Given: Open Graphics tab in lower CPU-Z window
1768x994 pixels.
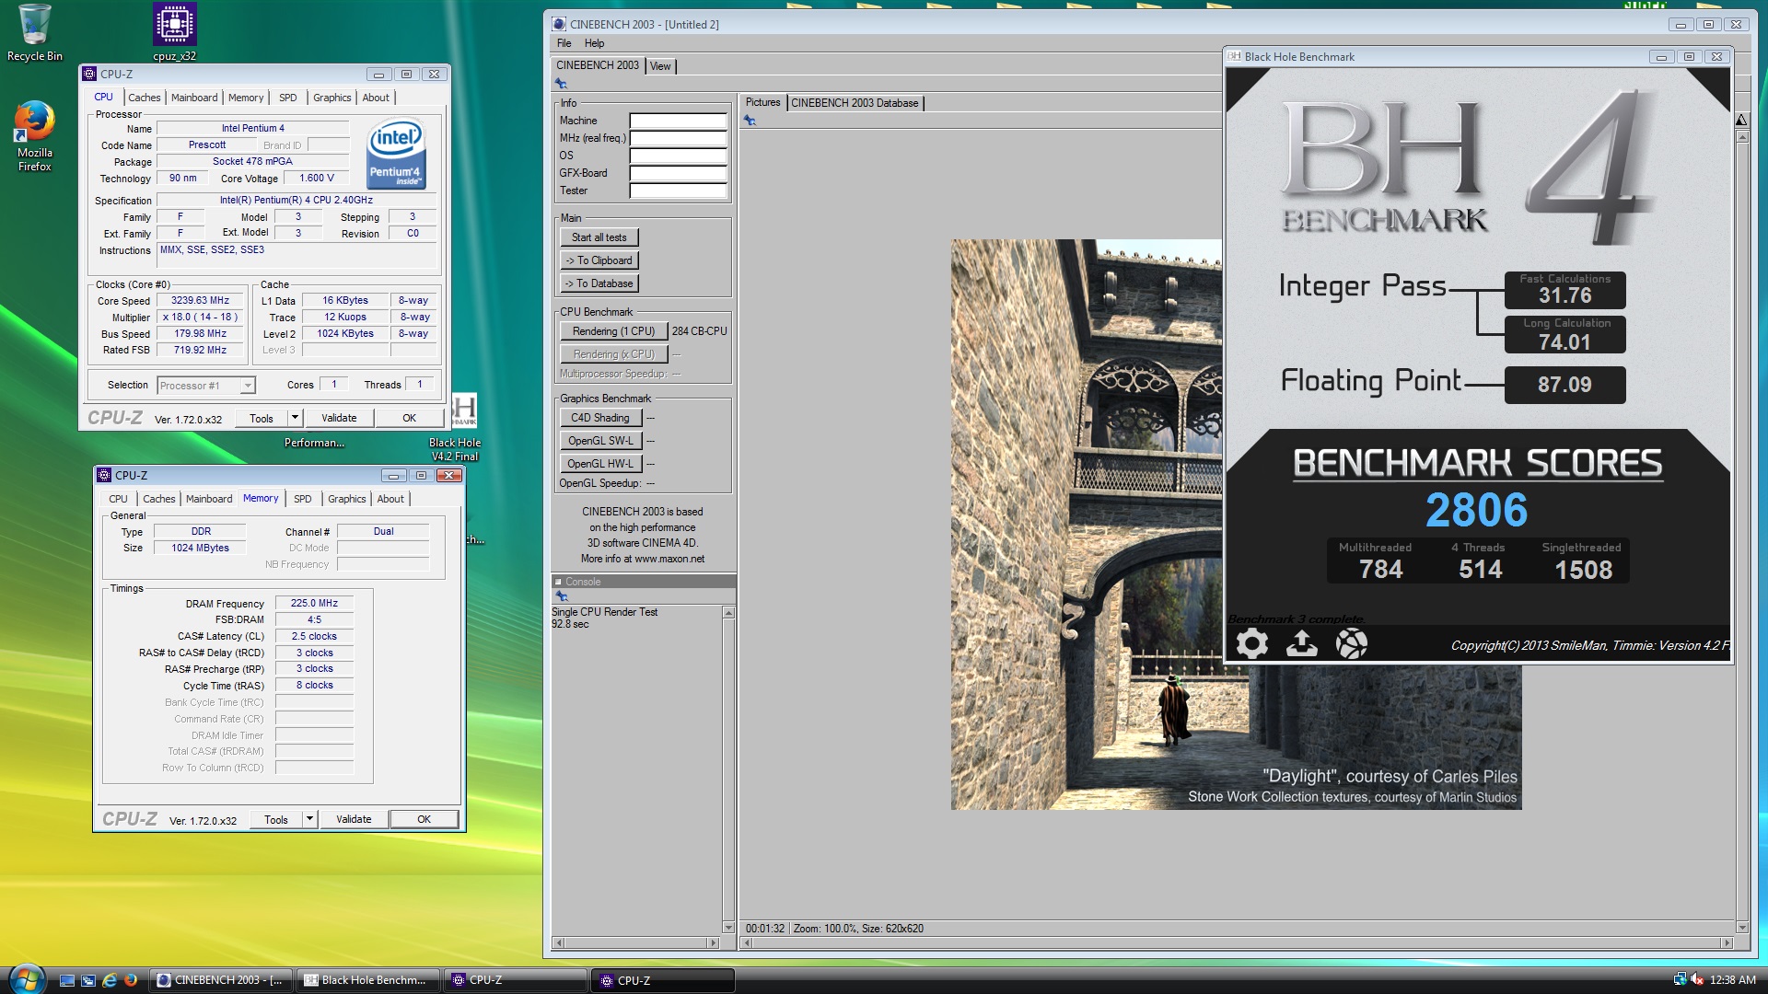Looking at the screenshot, I should click(x=347, y=499).
